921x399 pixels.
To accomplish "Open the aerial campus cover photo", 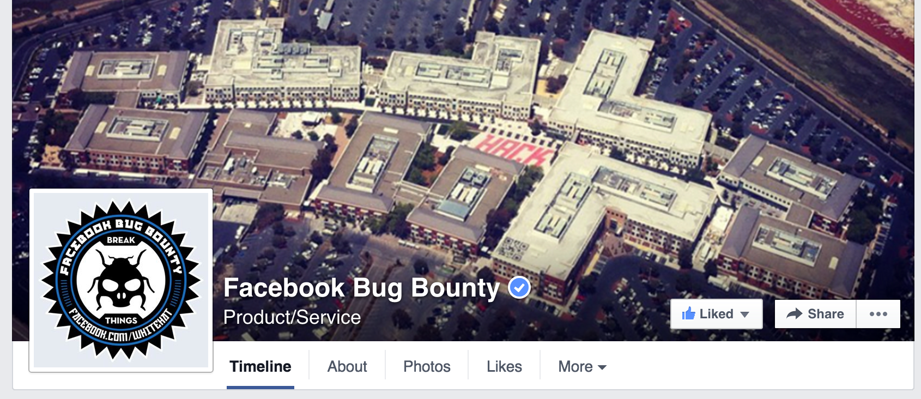I will (463, 136).
